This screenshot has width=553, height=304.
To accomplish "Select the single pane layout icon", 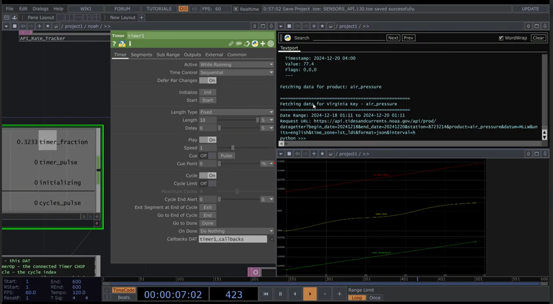I will coord(61,17).
